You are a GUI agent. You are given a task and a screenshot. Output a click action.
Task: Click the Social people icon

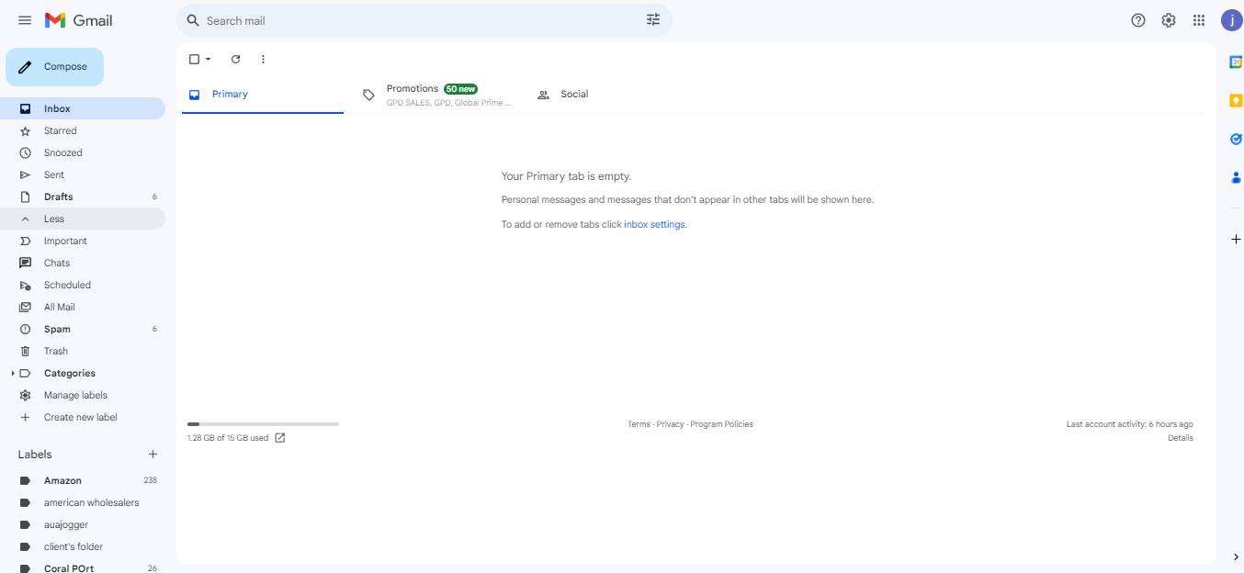tap(543, 95)
